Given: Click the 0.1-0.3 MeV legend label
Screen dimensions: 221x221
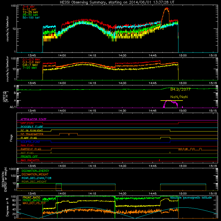Looking at the screenshot, I should click(31, 59).
